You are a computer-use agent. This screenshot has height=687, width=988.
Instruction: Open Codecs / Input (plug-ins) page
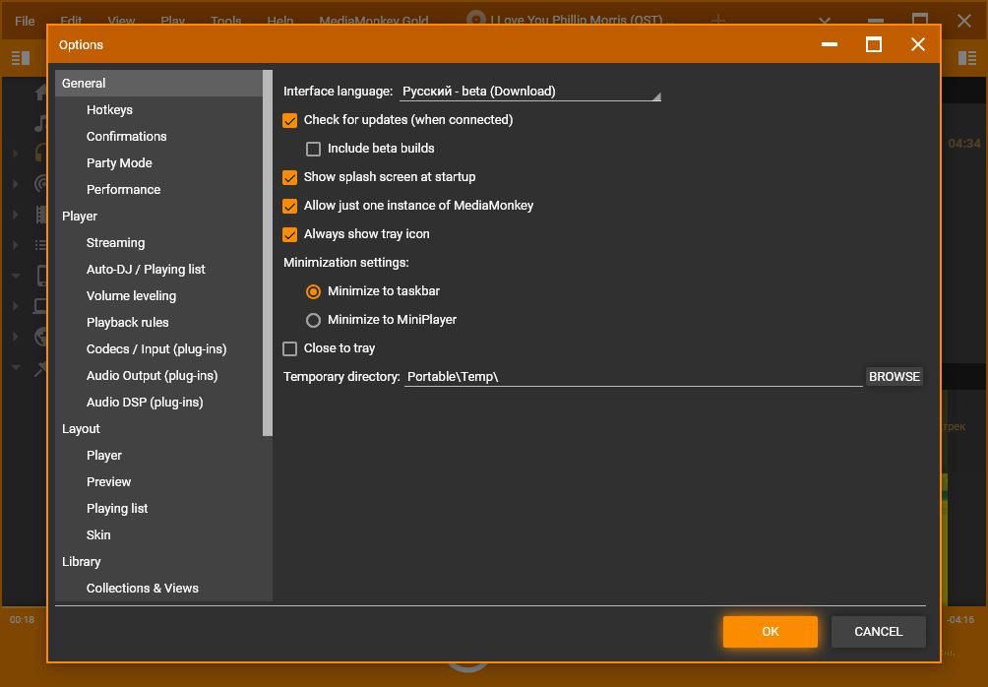(158, 348)
